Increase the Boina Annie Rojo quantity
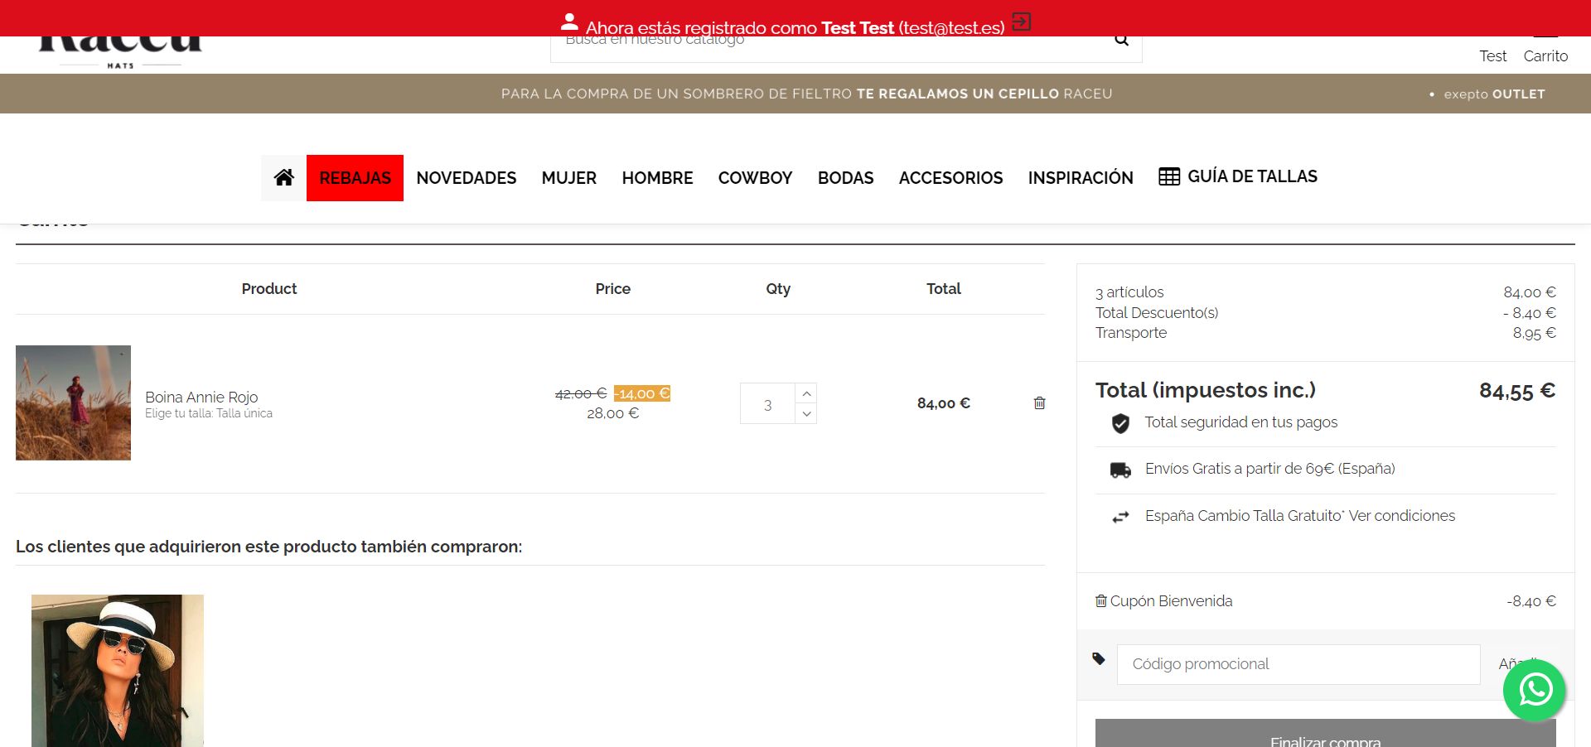1591x747 pixels. [x=806, y=393]
